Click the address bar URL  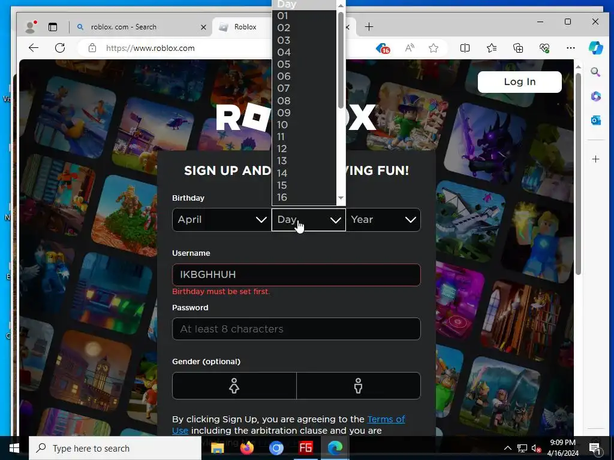tap(151, 48)
